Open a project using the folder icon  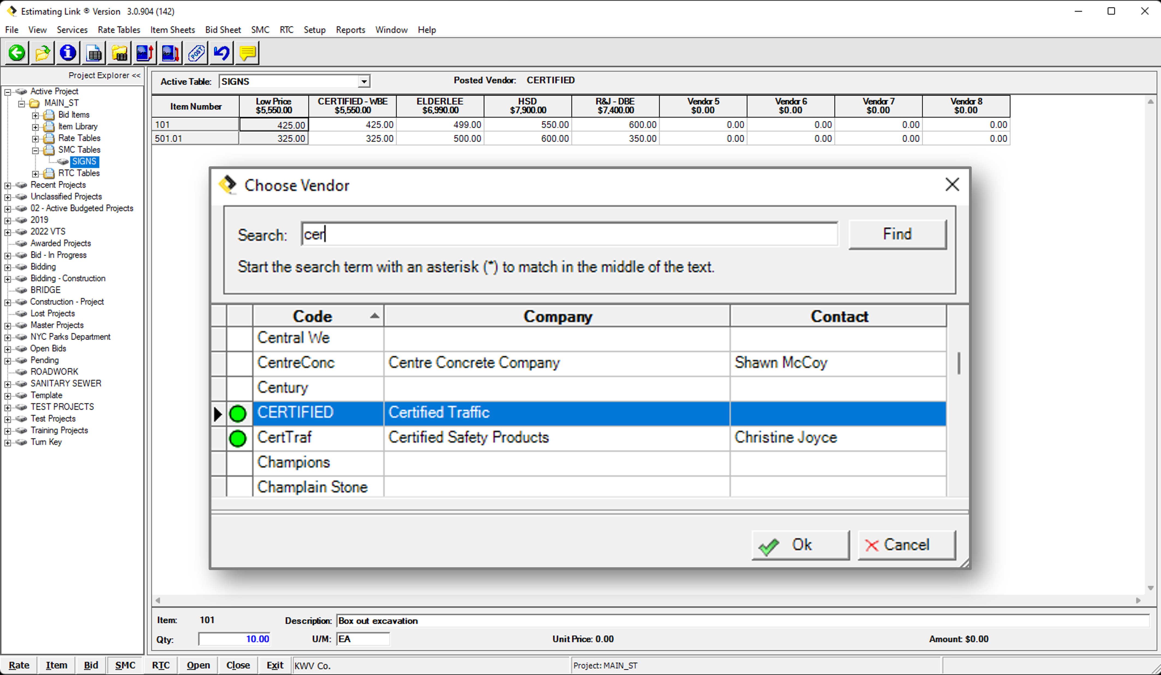[42, 53]
